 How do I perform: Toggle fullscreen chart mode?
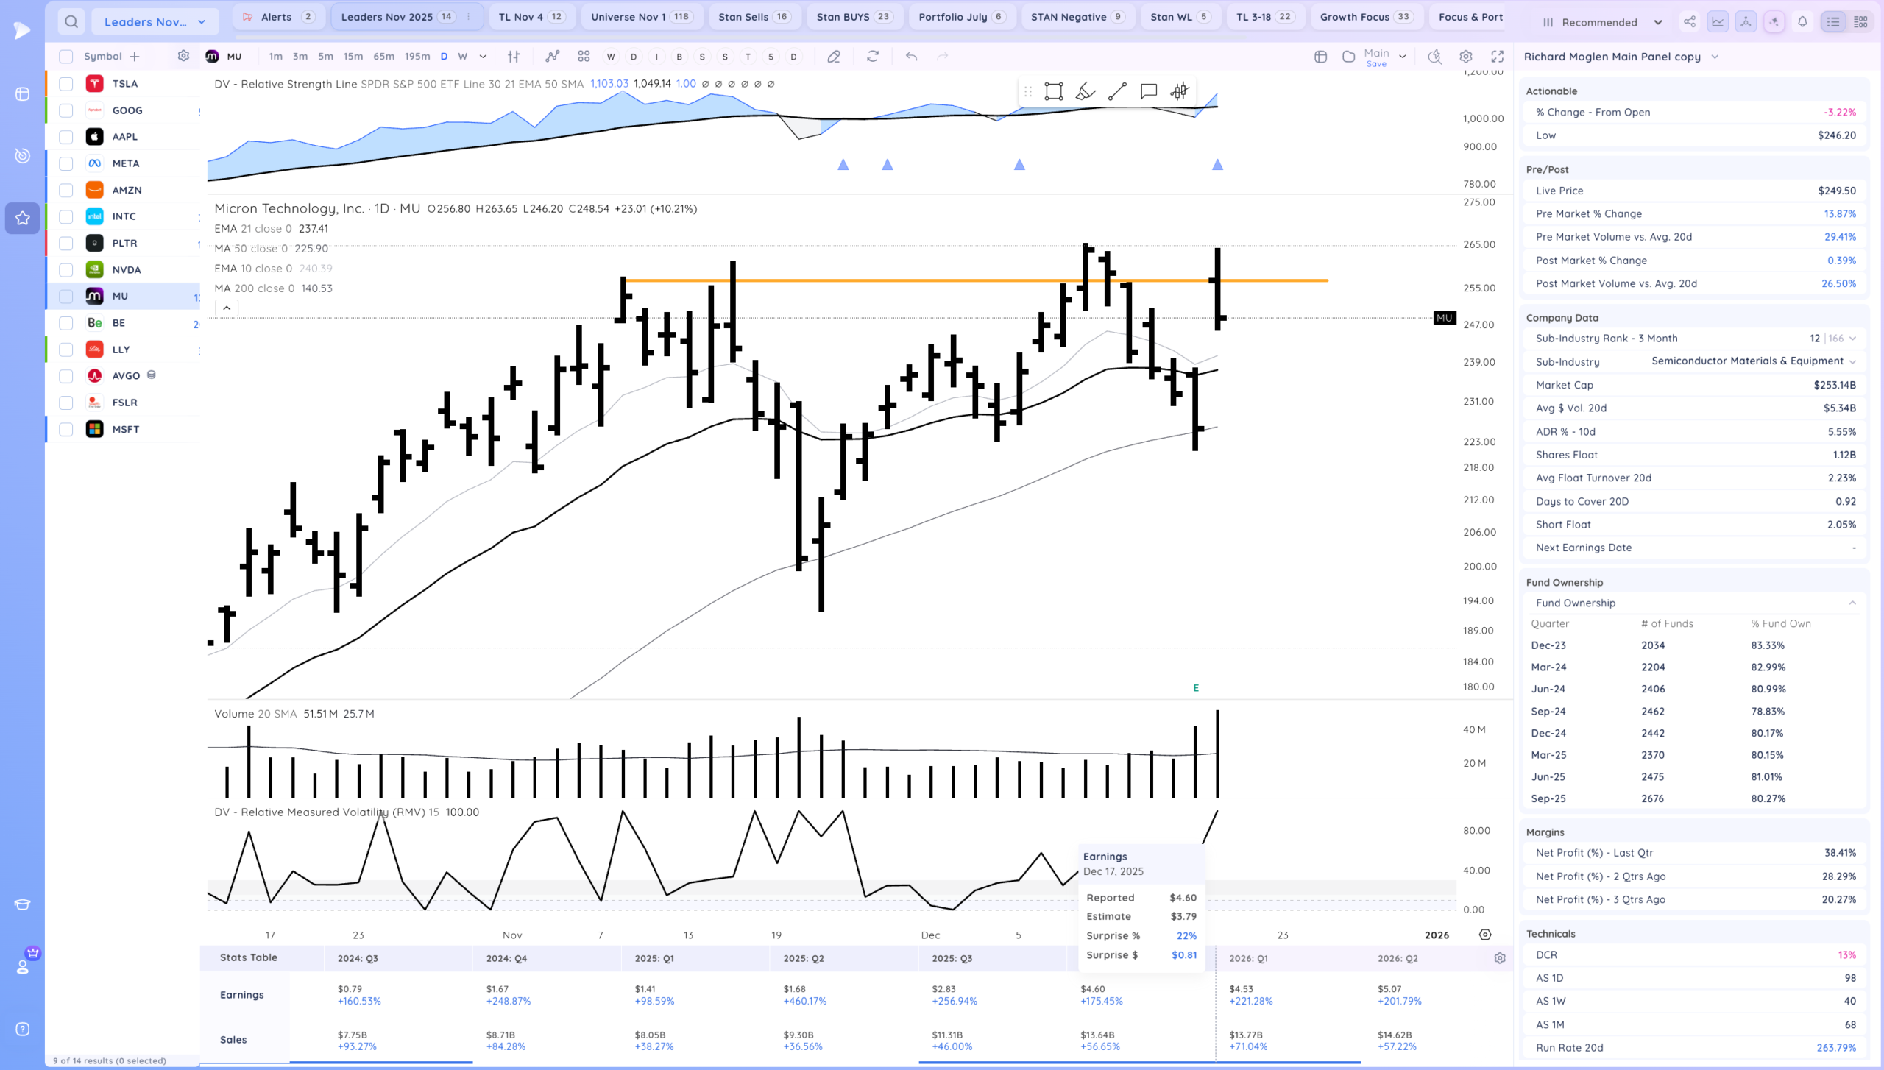pos(1497,57)
